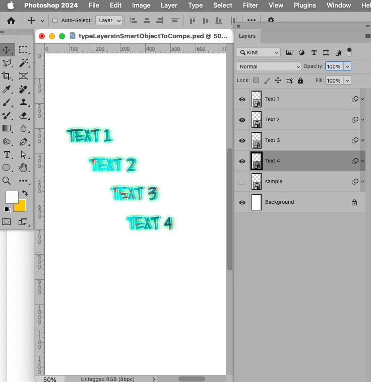The width and height of the screenshot is (371, 382).
Task: Toggle layer filtering on or off
Action: [x=349, y=52]
